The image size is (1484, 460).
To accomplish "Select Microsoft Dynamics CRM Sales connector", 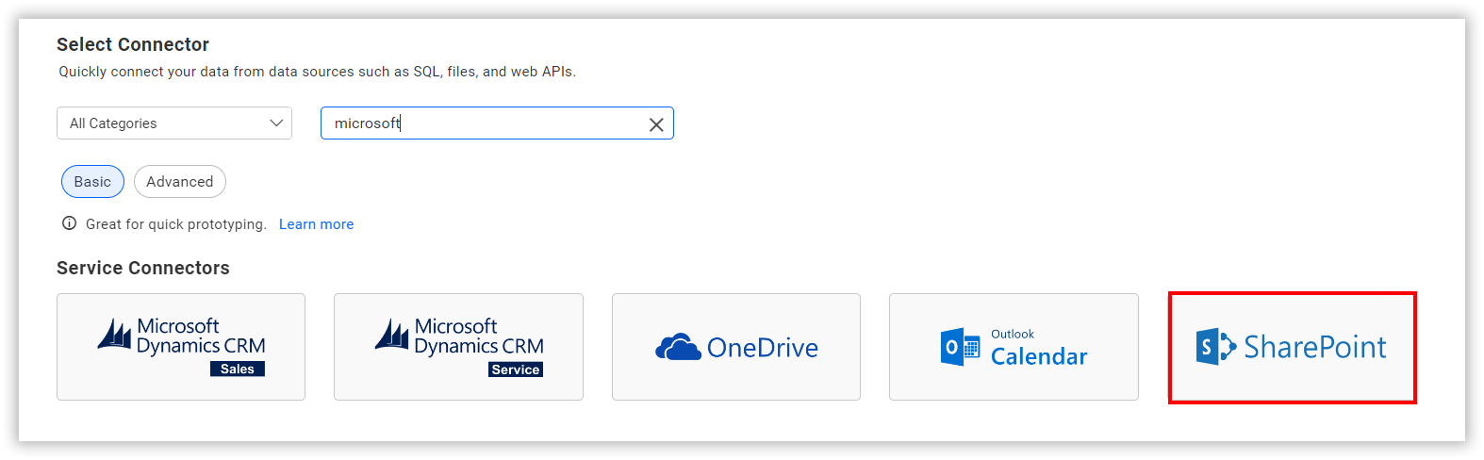I will pyautogui.click(x=181, y=347).
